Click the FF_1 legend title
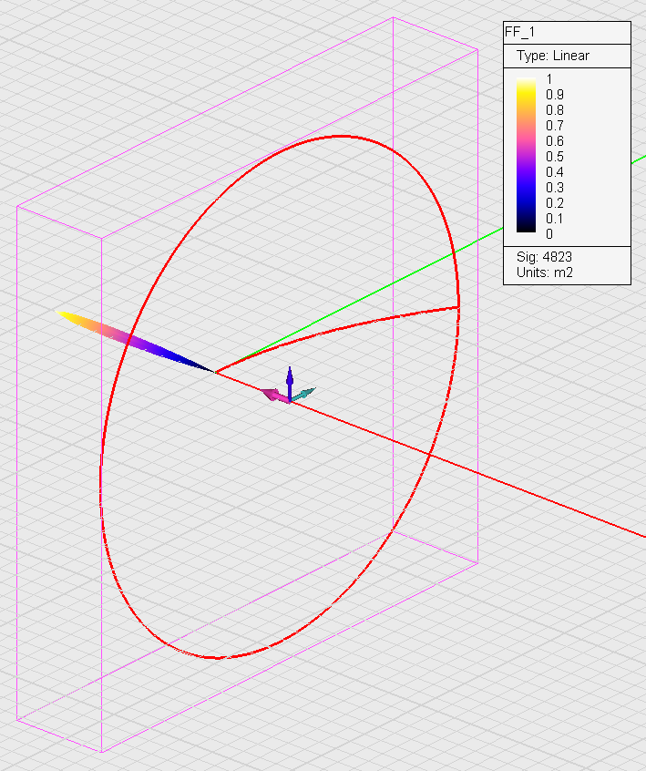This screenshot has height=771, width=646. click(520, 33)
